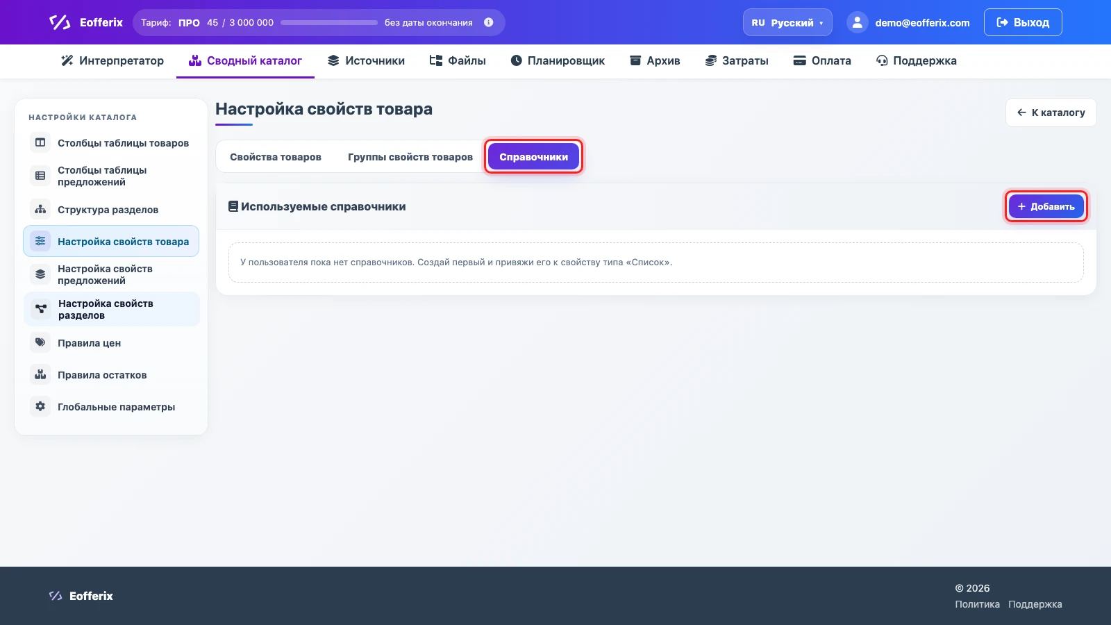Click the Eofferix logo in header

point(85,22)
